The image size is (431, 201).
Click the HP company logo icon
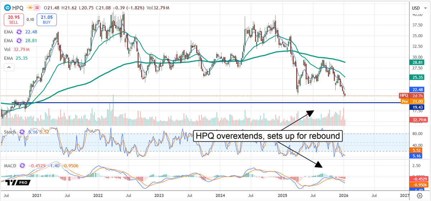6,7
